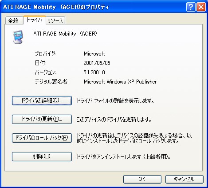Dismiss dialog with キャンセル button
This screenshot has height=188, width=208.
[x=184, y=179]
